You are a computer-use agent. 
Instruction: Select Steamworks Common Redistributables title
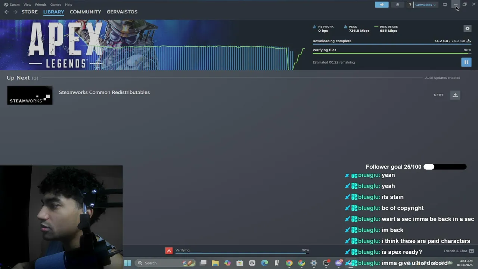coord(104,92)
